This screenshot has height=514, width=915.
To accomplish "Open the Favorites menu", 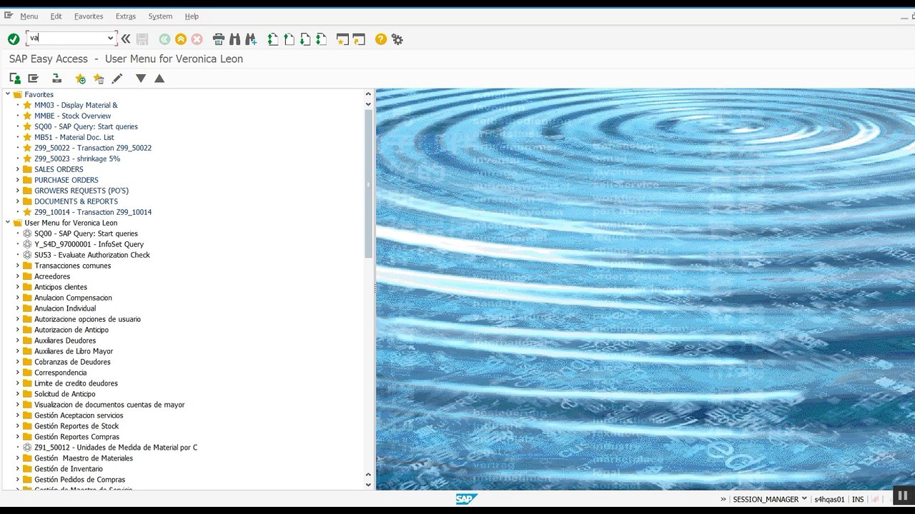I will tap(89, 16).
